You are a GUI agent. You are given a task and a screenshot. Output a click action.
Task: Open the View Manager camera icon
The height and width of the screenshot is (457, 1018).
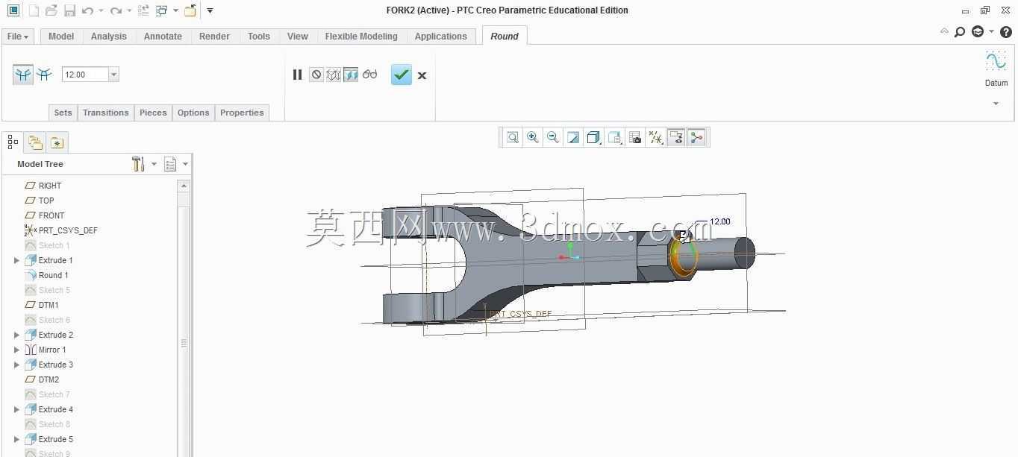pyautogui.click(x=635, y=137)
